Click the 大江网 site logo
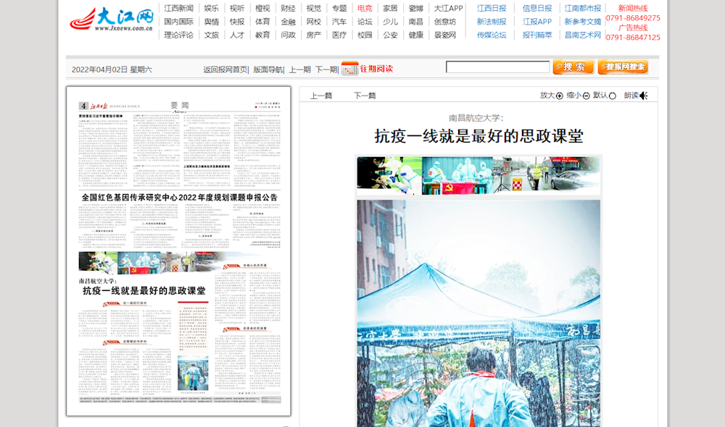 (112, 20)
